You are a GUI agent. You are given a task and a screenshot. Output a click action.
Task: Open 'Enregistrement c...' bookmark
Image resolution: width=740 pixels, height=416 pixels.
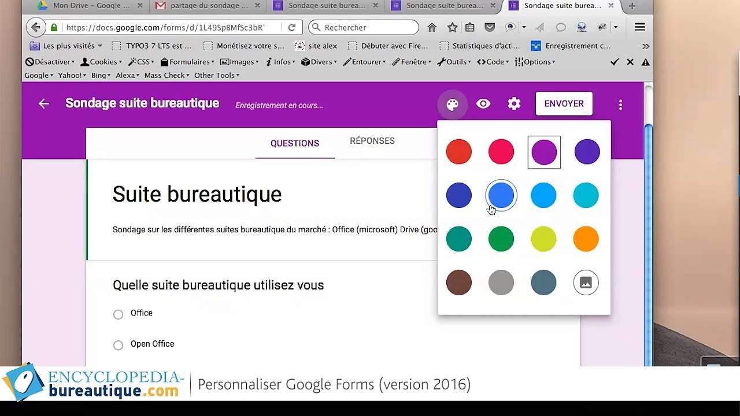(x=571, y=46)
